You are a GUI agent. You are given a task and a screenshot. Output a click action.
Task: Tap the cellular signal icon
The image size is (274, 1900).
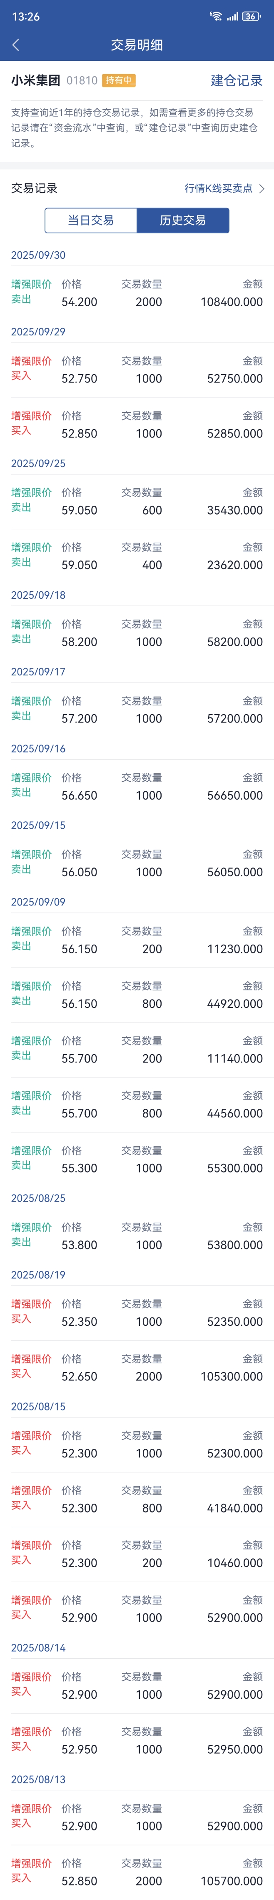coord(232,16)
